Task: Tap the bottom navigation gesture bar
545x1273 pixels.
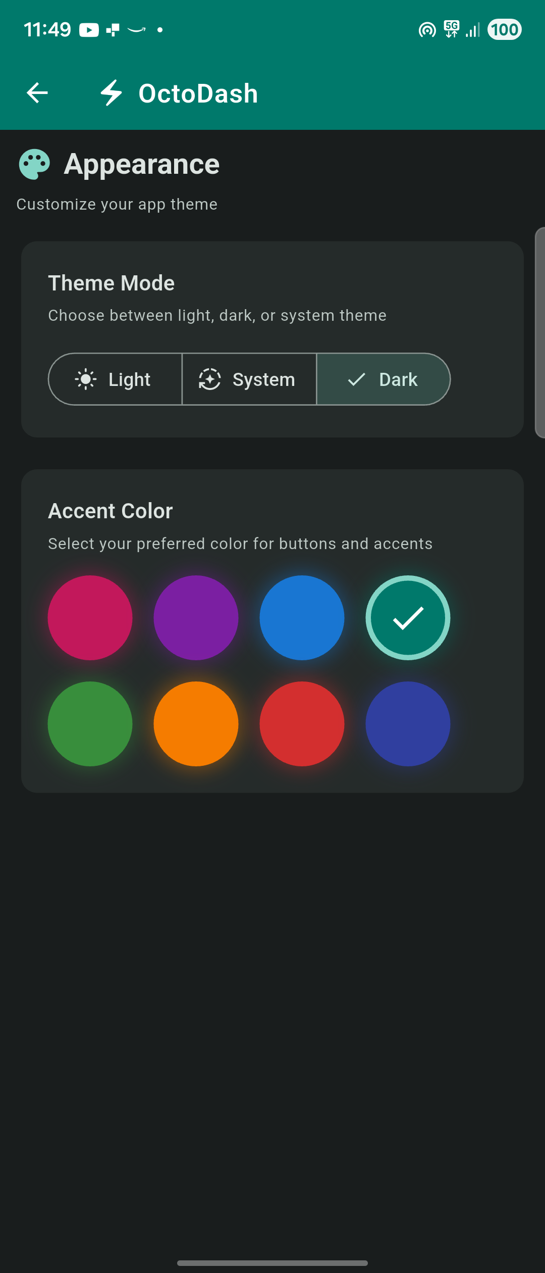Action: coord(272,1263)
